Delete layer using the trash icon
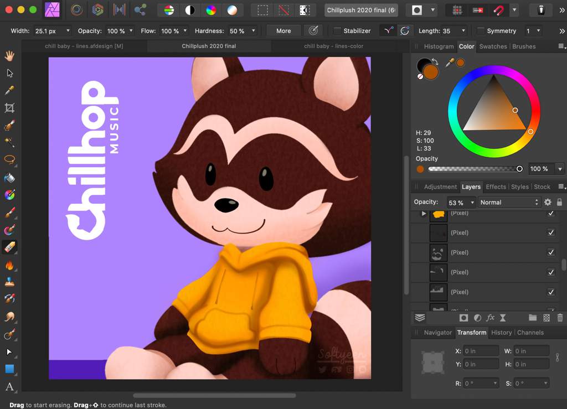This screenshot has width=567, height=409. [560, 318]
